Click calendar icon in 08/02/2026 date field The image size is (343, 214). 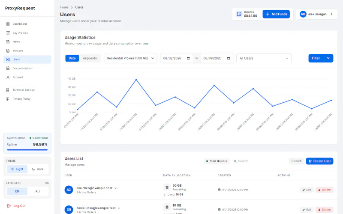pos(188,58)
